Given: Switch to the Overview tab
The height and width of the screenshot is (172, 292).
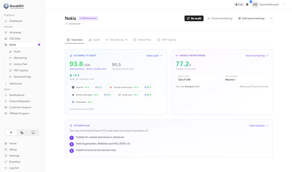Looking at the screenshot, I should point(74,40).
